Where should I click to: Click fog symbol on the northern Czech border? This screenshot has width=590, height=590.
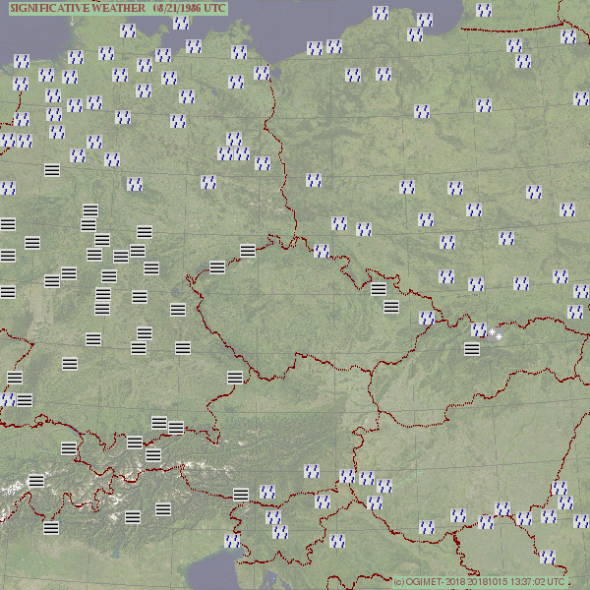pyautogui.click(x=248, y=250)
